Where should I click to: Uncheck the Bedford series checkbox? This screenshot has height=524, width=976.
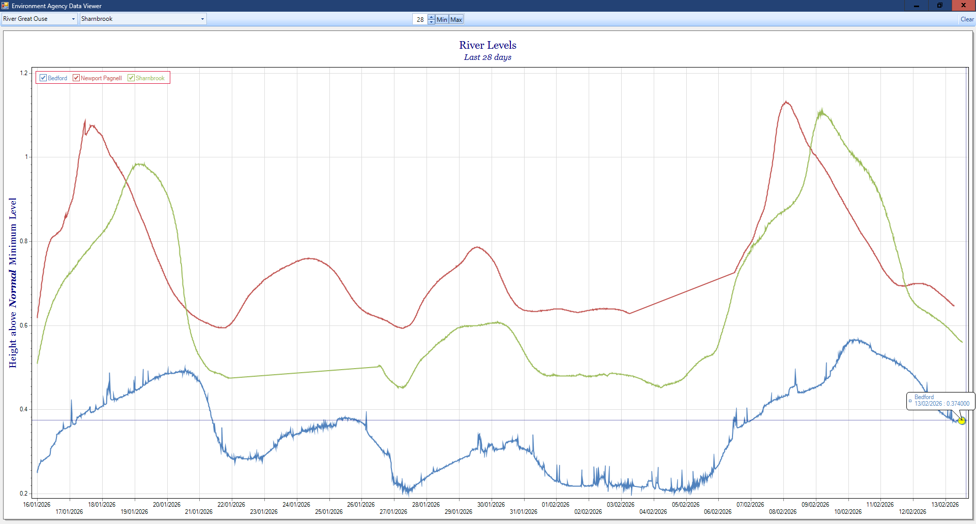coord(43,78)
